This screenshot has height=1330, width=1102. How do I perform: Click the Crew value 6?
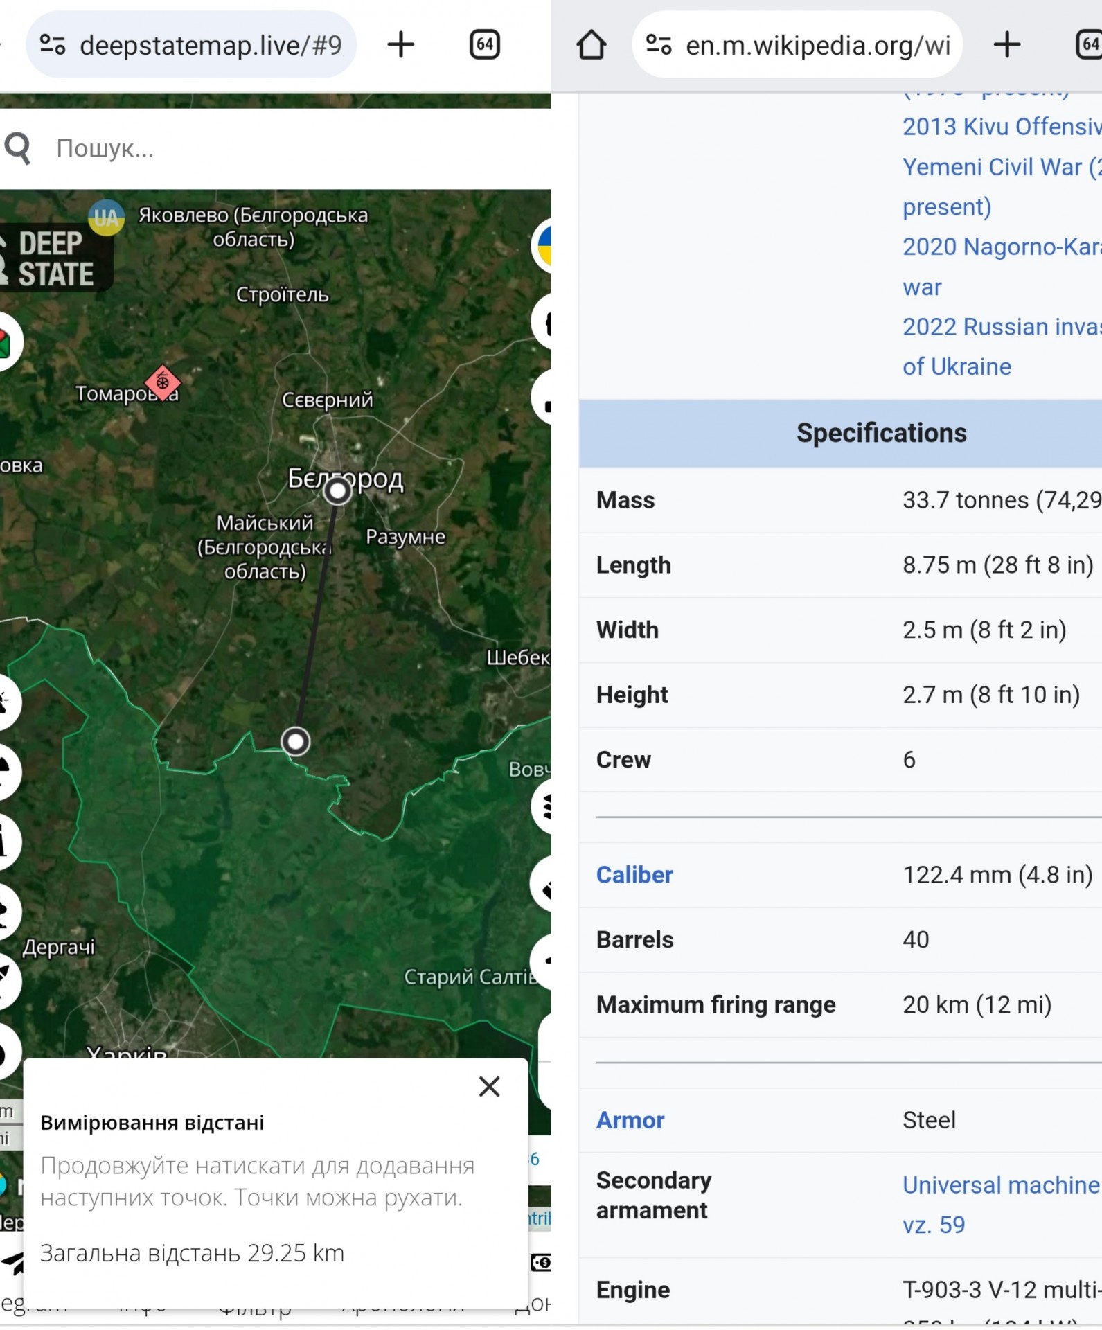click(909, 760)
